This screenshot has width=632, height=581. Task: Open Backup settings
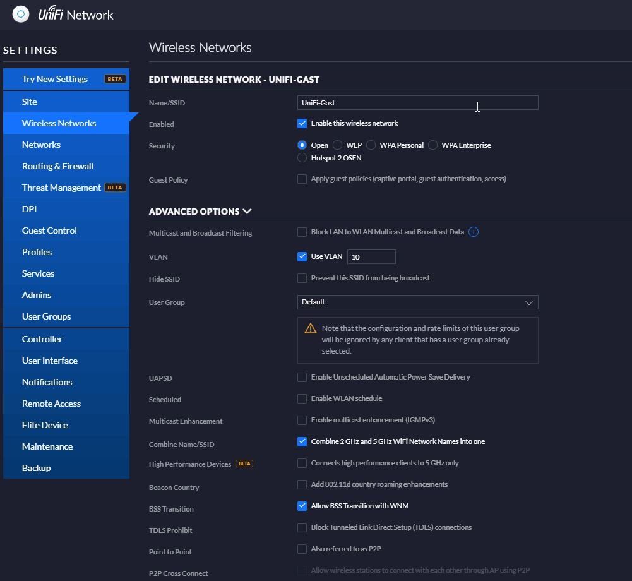pyautogui.click(x=66, y=468)
